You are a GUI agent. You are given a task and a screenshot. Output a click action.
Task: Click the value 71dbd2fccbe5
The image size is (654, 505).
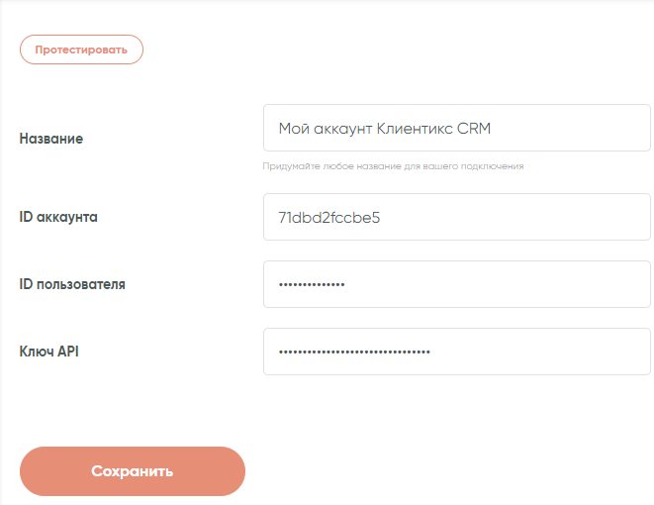329,217
